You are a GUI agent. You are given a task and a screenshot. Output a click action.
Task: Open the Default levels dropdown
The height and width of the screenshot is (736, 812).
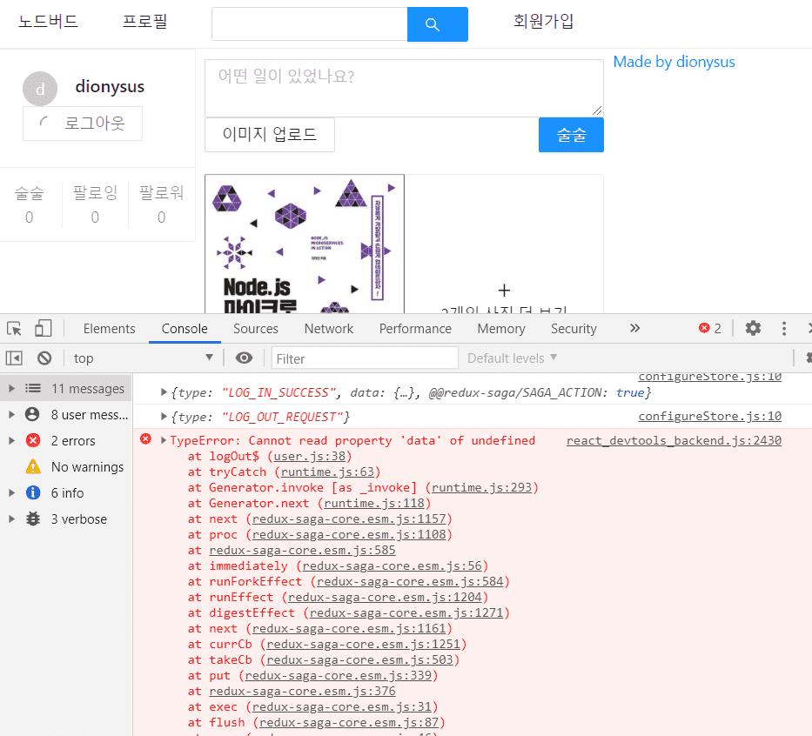512,358
